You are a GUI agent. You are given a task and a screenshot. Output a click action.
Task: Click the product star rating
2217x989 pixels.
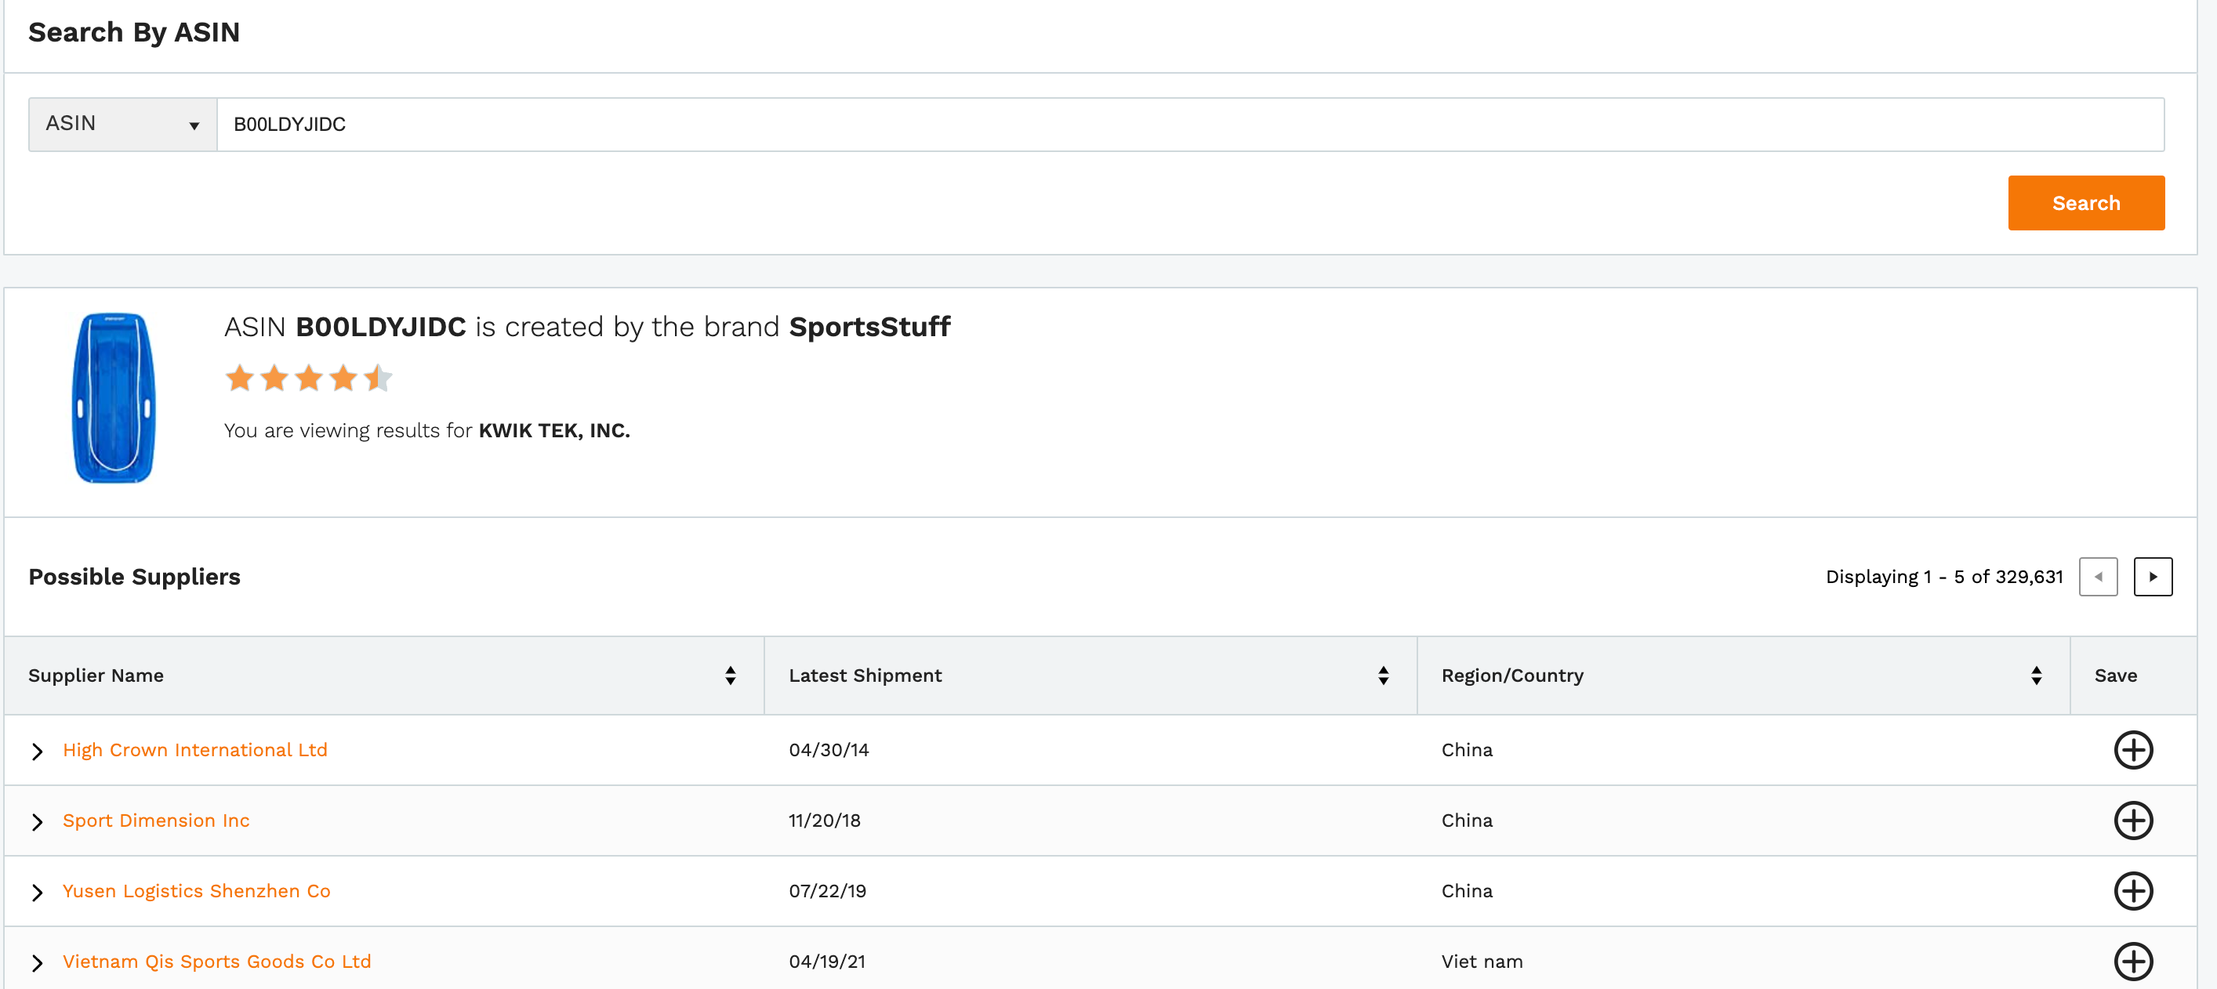(308, 378)
